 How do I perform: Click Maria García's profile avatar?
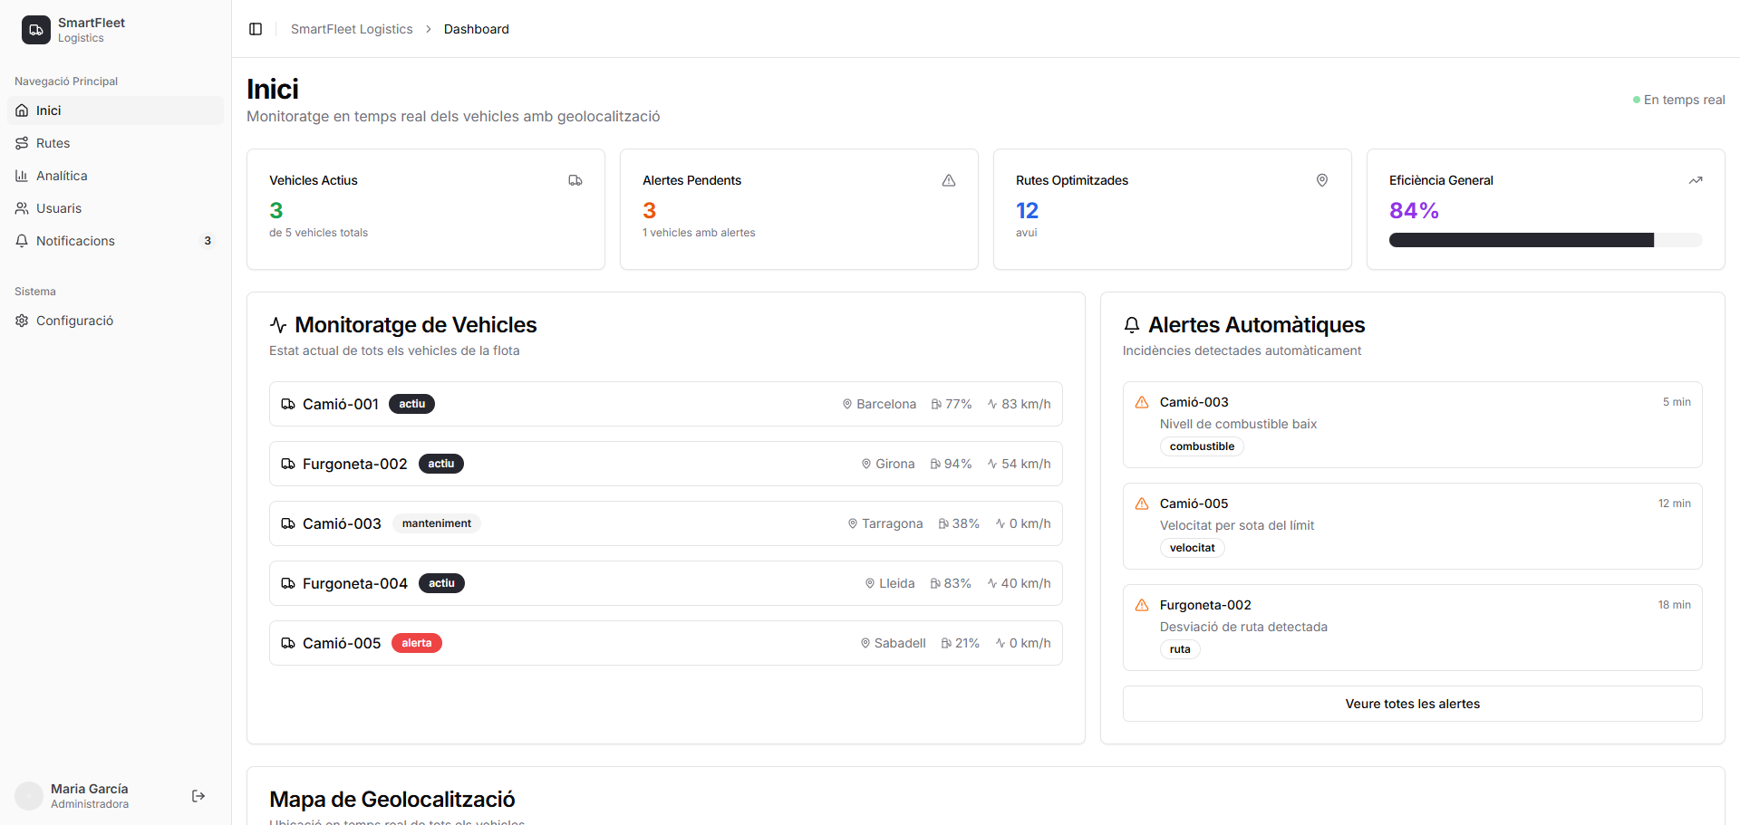(x=29, y=795)
